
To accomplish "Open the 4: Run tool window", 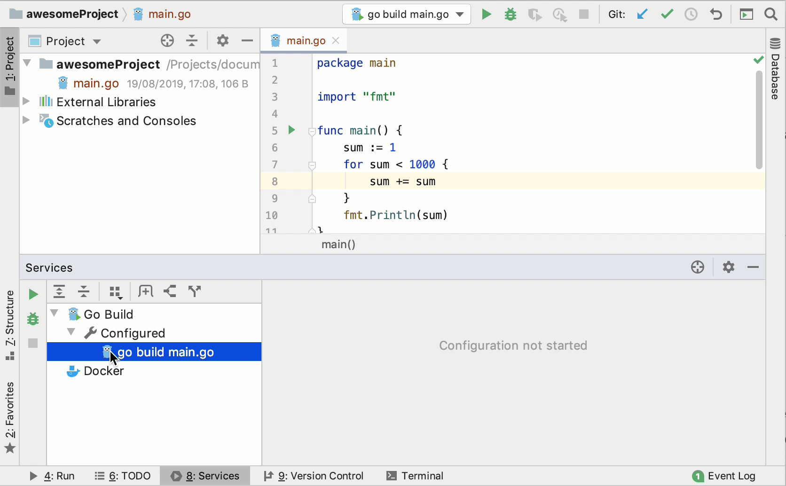I will click(x=52, y=476).
